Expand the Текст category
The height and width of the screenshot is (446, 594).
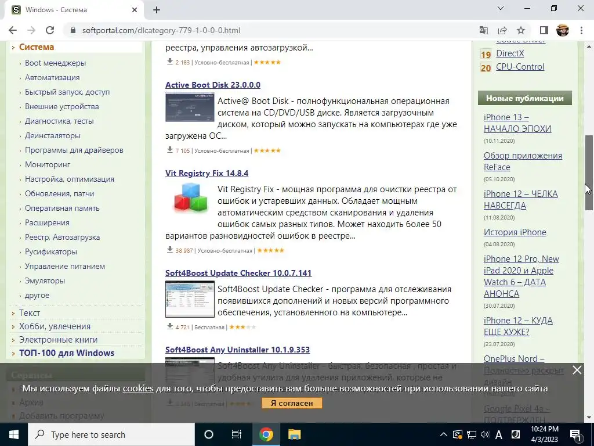point(30,313)
